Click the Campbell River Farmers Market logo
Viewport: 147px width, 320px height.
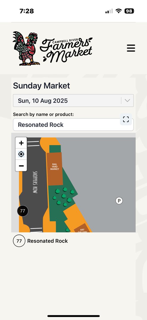click(x=53, y=48)
